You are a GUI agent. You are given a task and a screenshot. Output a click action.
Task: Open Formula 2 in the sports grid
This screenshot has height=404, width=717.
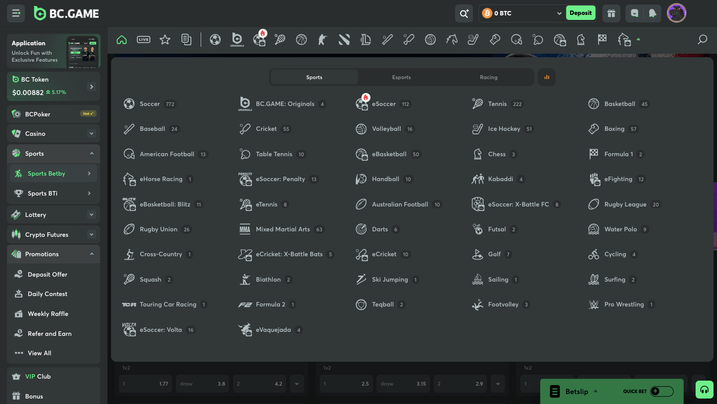point(268,304)
